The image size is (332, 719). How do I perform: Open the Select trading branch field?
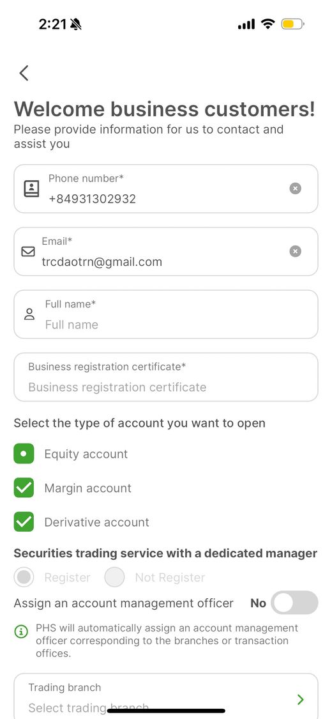pos(166,696)
